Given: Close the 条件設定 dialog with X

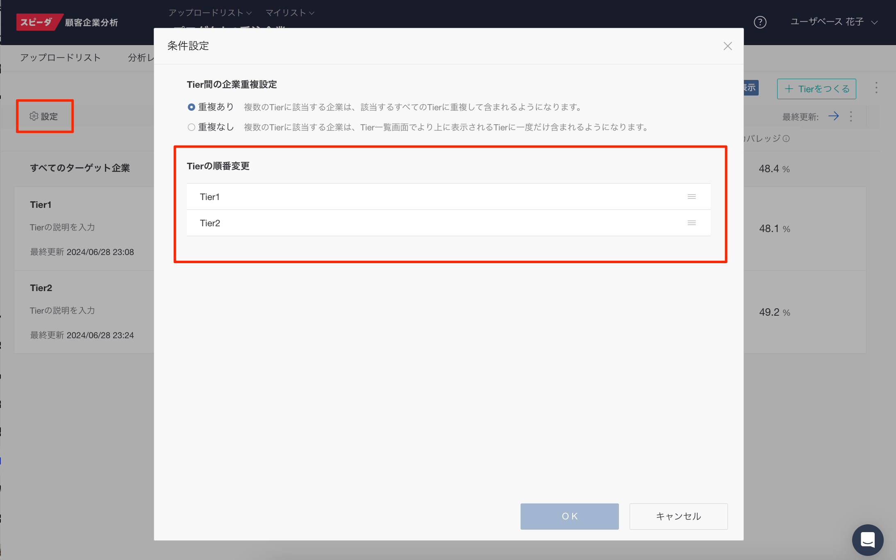Looking at the screenshot, I should click(x=728, y=46).
